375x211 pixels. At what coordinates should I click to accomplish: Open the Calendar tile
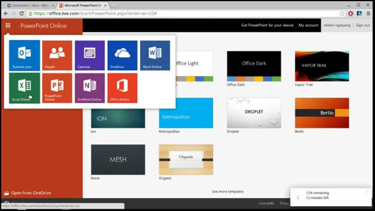(x=90, y=55)
